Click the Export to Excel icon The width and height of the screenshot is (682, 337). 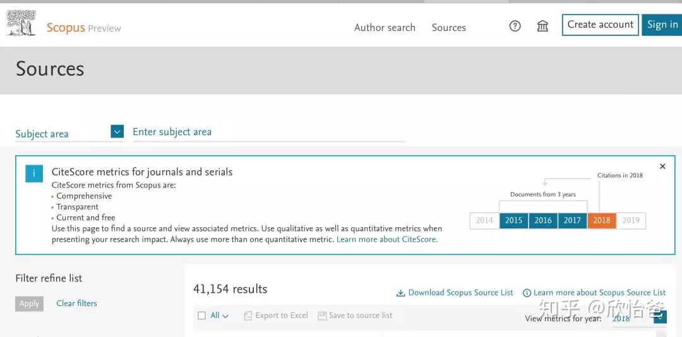[248, 316]
